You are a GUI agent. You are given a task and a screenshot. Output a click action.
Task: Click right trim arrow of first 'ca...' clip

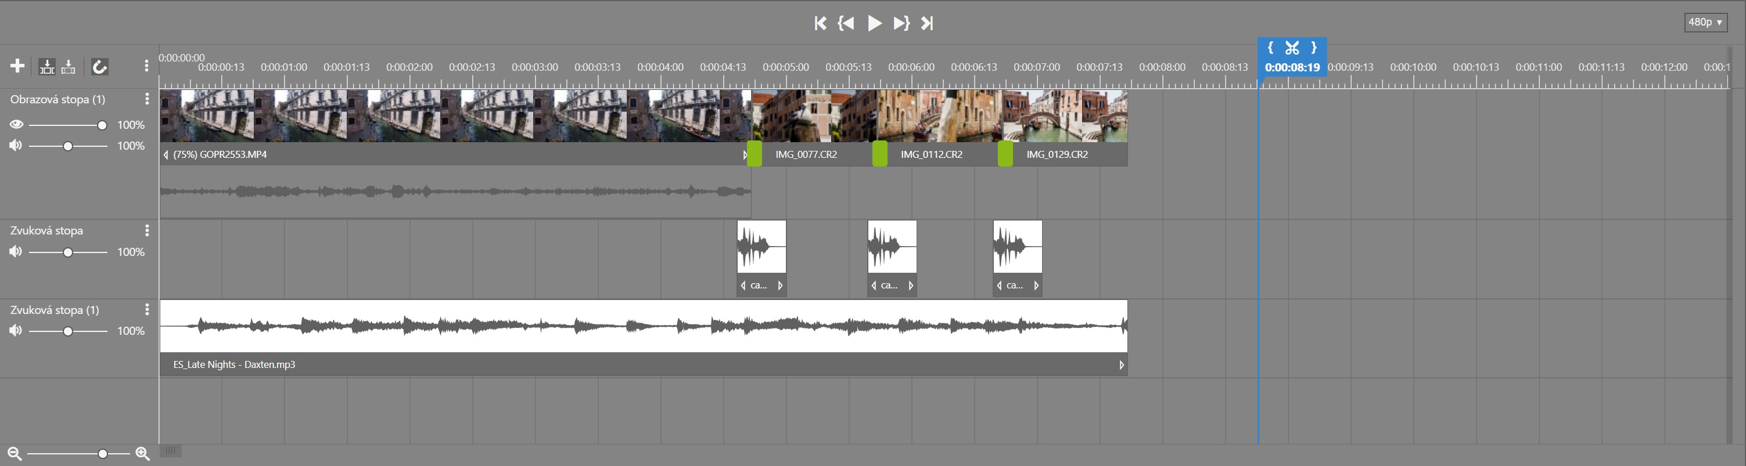[x=780, y=286]
